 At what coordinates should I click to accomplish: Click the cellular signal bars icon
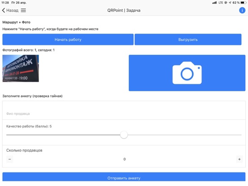click(214, 3)
